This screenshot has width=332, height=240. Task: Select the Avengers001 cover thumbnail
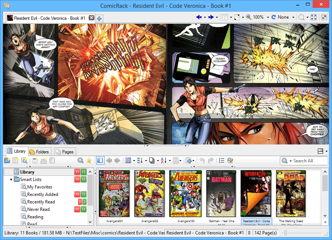coord(115,193)
